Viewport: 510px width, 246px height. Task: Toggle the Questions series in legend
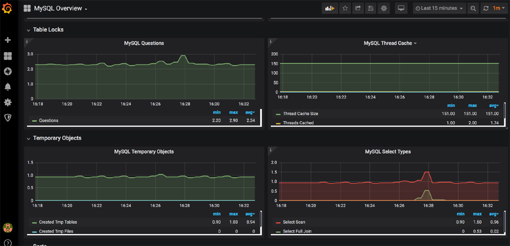coord(48,120)
